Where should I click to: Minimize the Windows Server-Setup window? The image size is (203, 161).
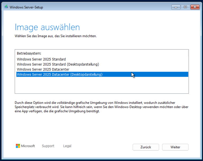176,7
